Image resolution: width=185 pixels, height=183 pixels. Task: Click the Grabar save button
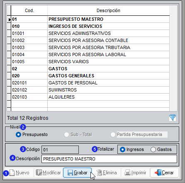coord(77,173)
